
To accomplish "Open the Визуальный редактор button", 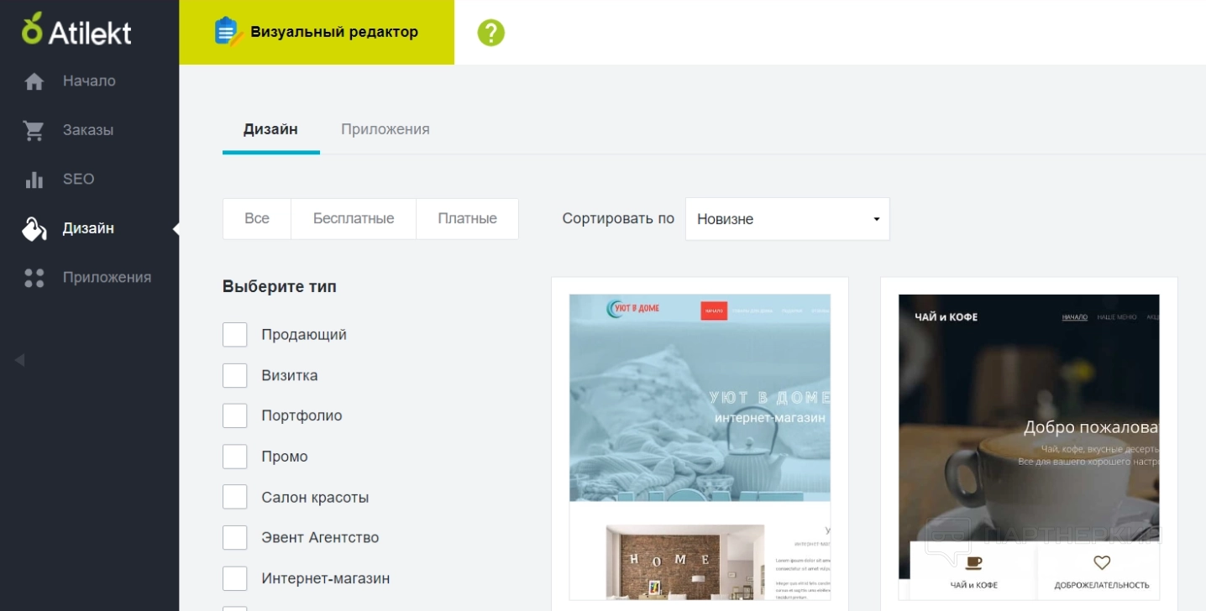I will click(317, 33).
